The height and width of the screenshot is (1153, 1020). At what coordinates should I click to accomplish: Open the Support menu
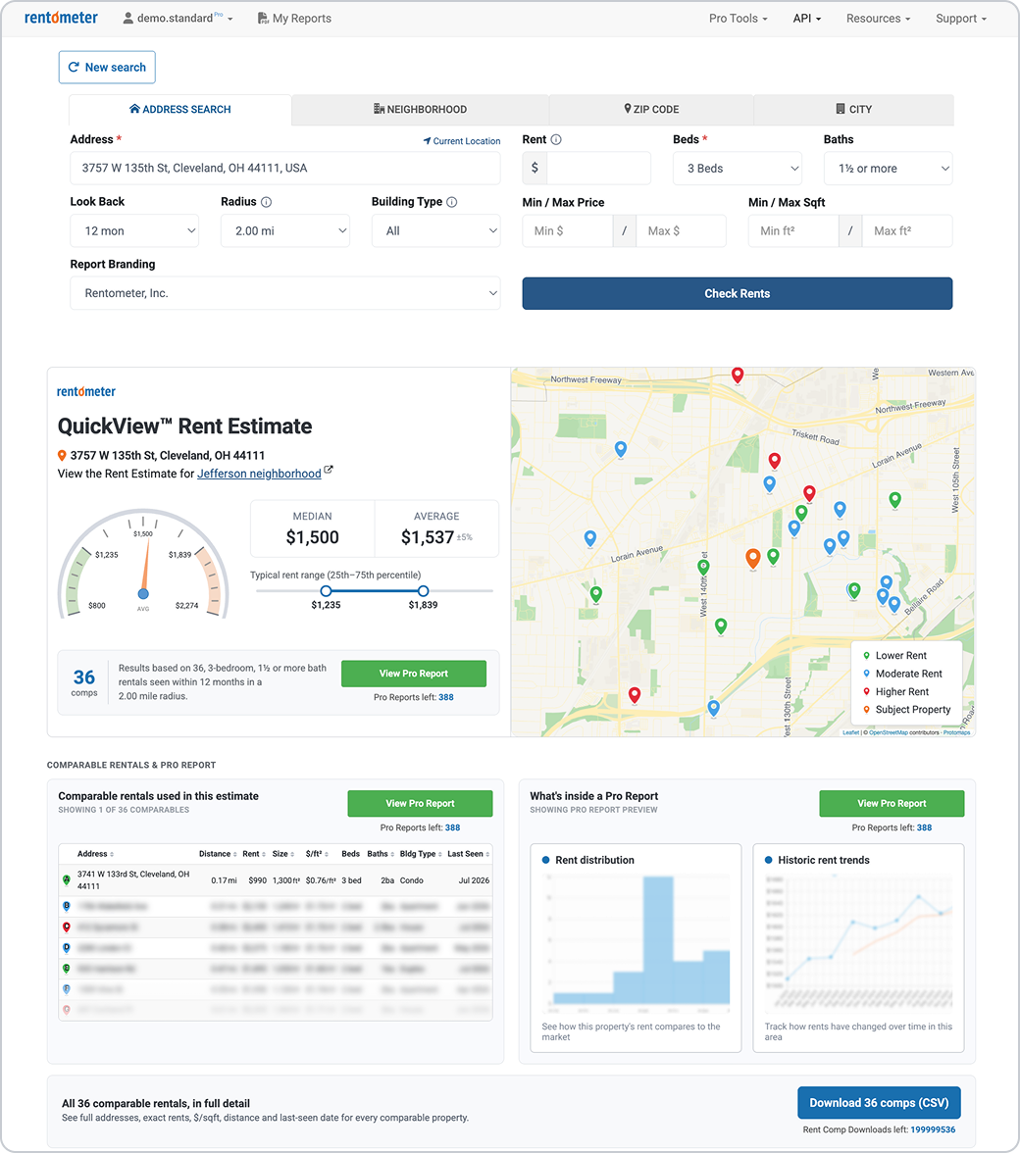coord(961,19)
